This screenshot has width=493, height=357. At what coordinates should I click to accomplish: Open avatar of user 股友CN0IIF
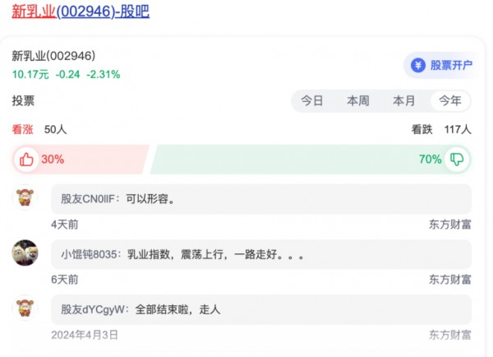tap(25, 197)
